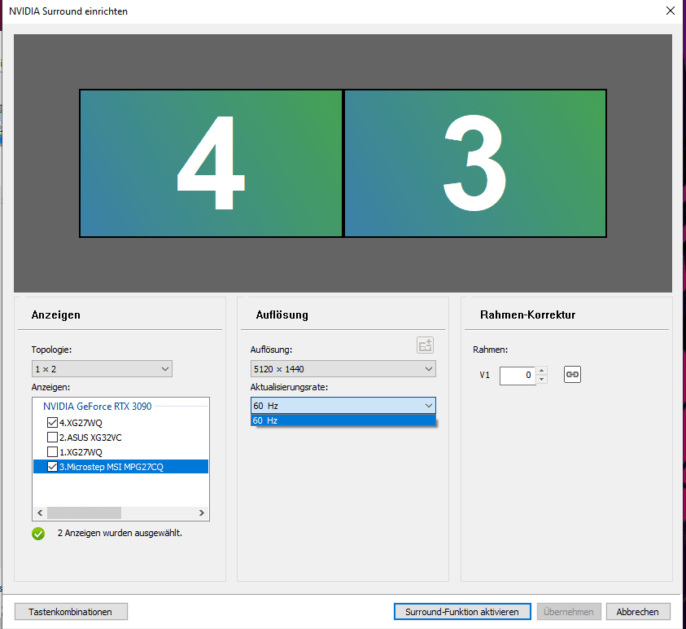The image size is (686, 629).
Task: Toggle the bezel link chain icon
Action: 572,375
